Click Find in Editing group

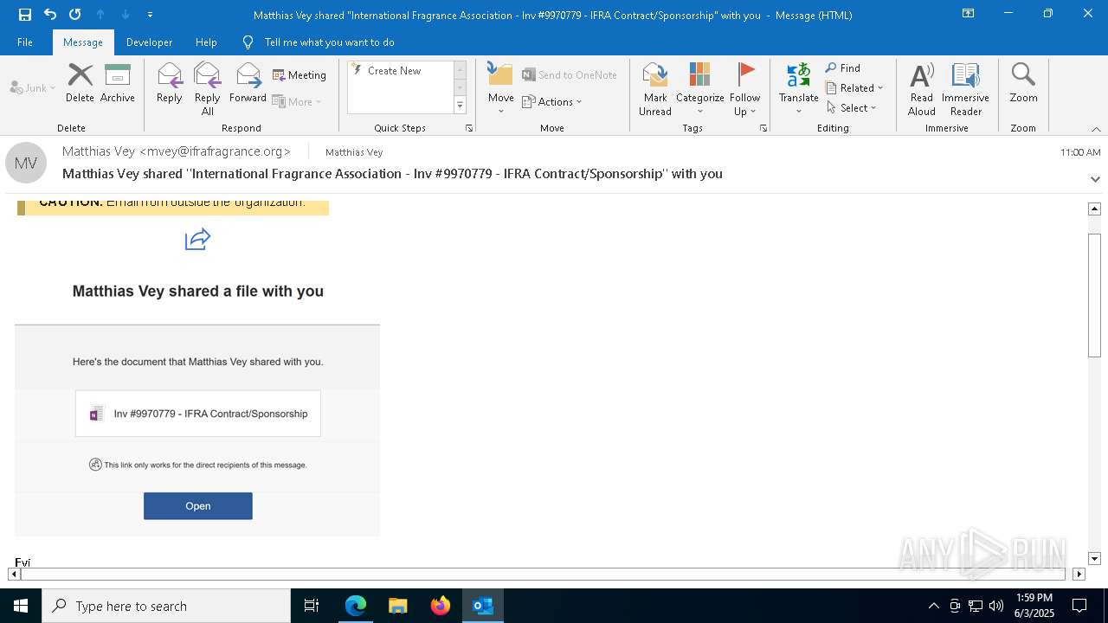point(843,68)
